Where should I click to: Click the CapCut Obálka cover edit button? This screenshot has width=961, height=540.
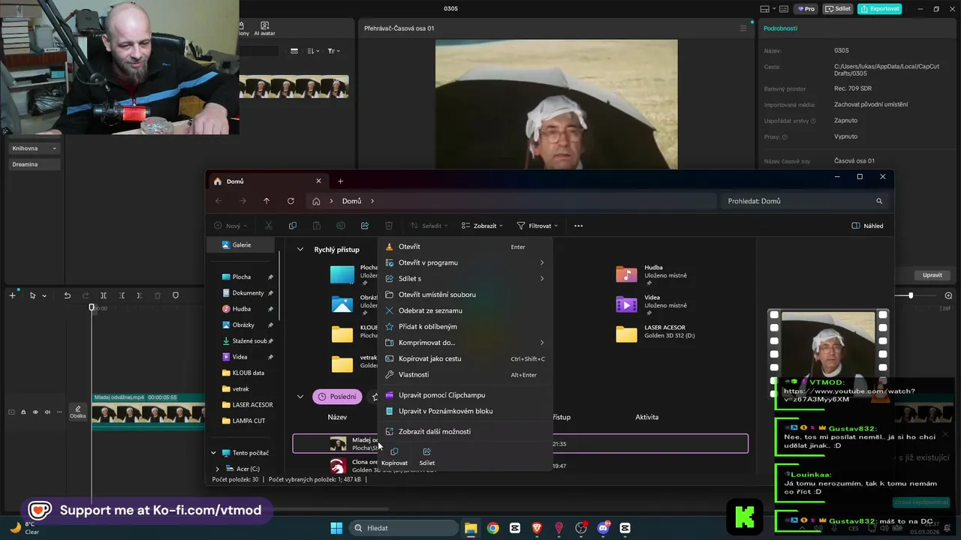click(x=77, y=412)
